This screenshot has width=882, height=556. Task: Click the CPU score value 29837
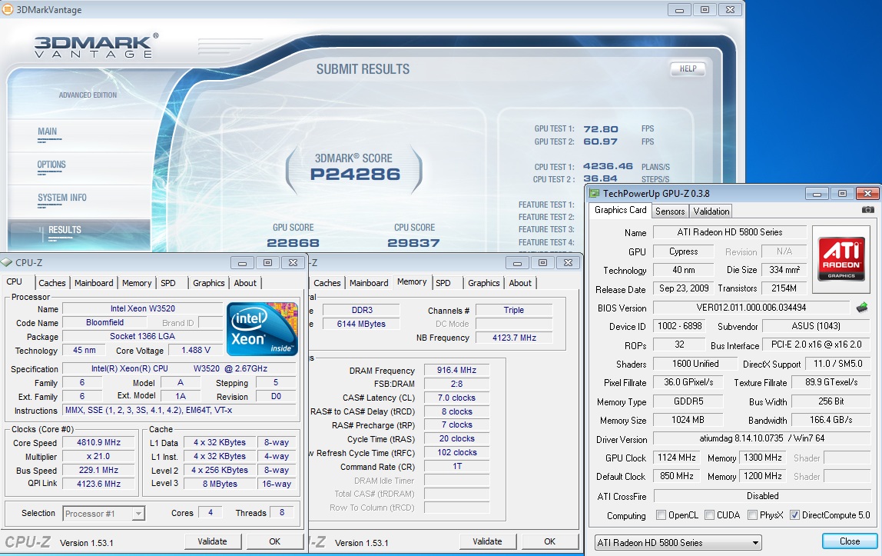[413, 243]
